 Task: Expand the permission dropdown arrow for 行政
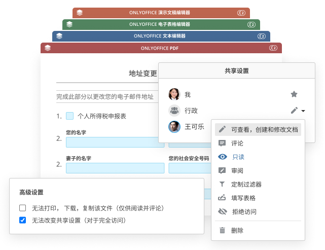(x=303, y=111)
